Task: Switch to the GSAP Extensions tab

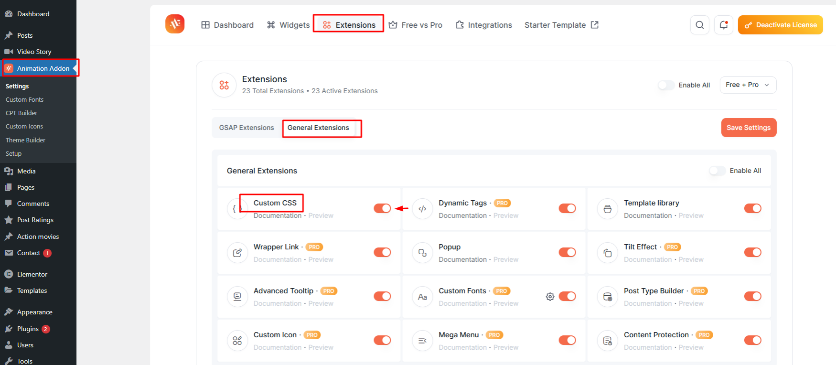Action: click(x=247, y=128)
